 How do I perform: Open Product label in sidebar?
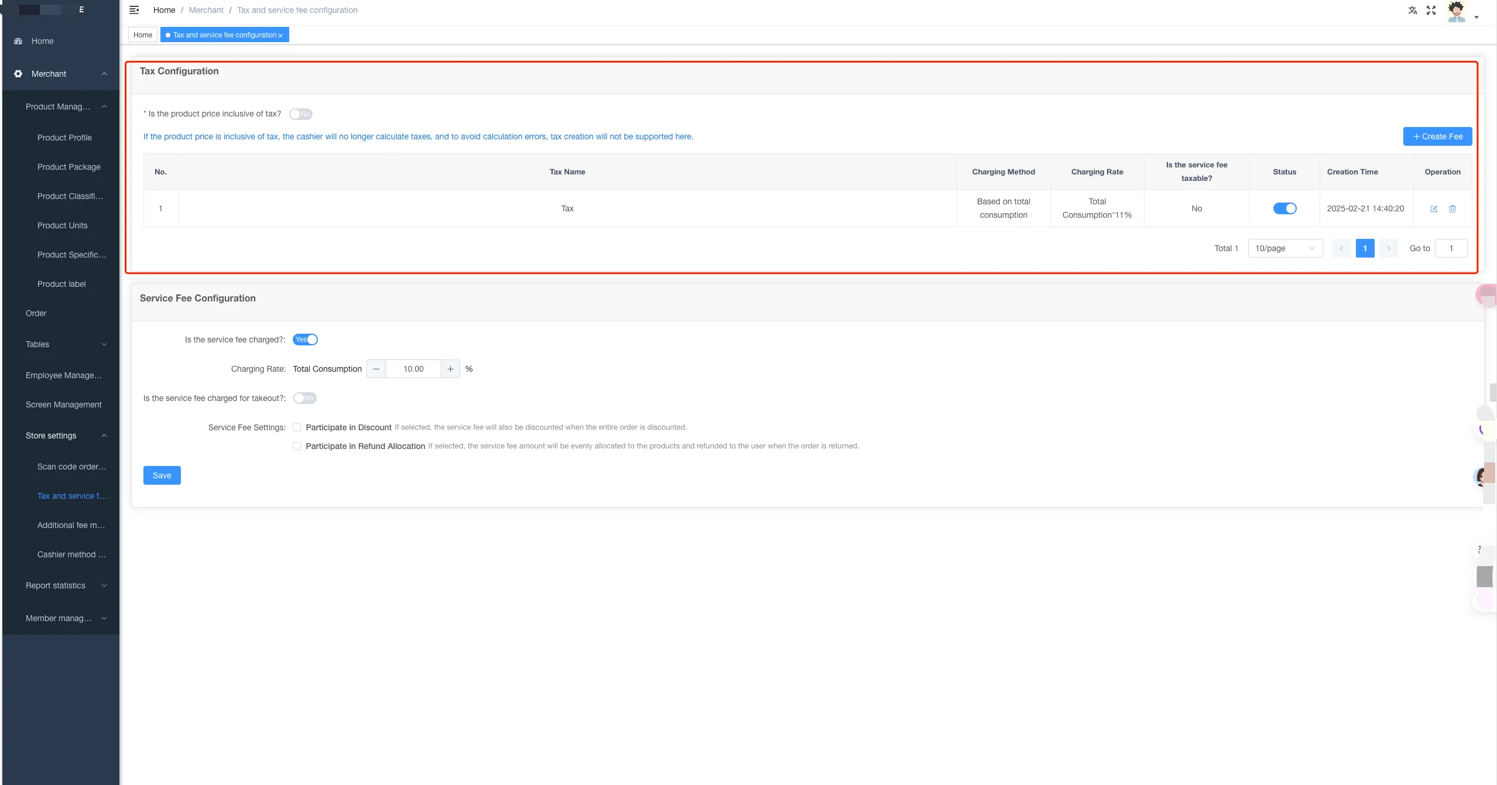(x=61, y=284)
